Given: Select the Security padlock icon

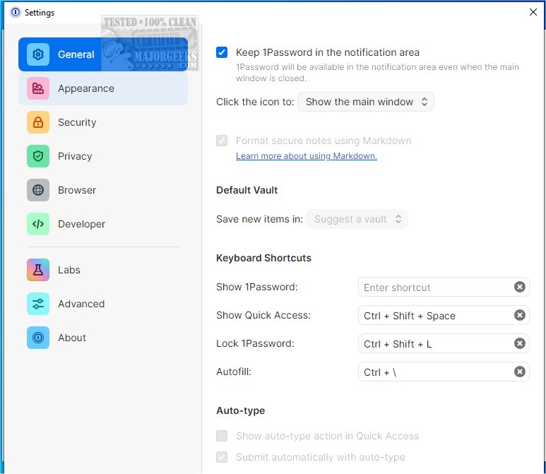Looking at the screenshot, I should click(38, 122).
